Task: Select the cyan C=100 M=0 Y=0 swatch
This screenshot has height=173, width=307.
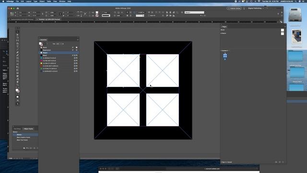Action: coord(59,58)
